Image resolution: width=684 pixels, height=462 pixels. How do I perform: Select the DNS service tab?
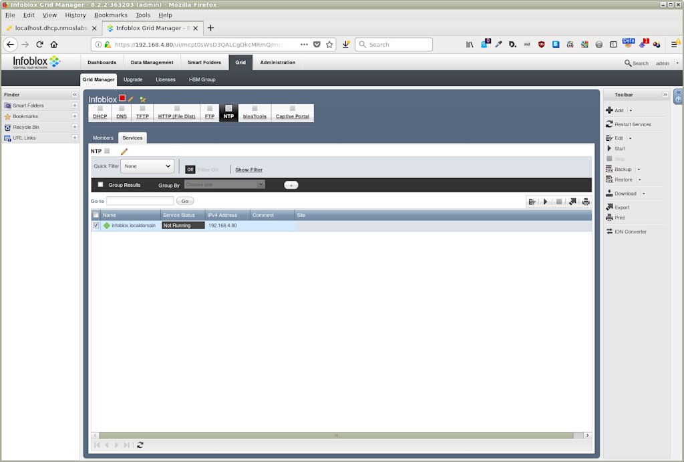tap(122, 112)
